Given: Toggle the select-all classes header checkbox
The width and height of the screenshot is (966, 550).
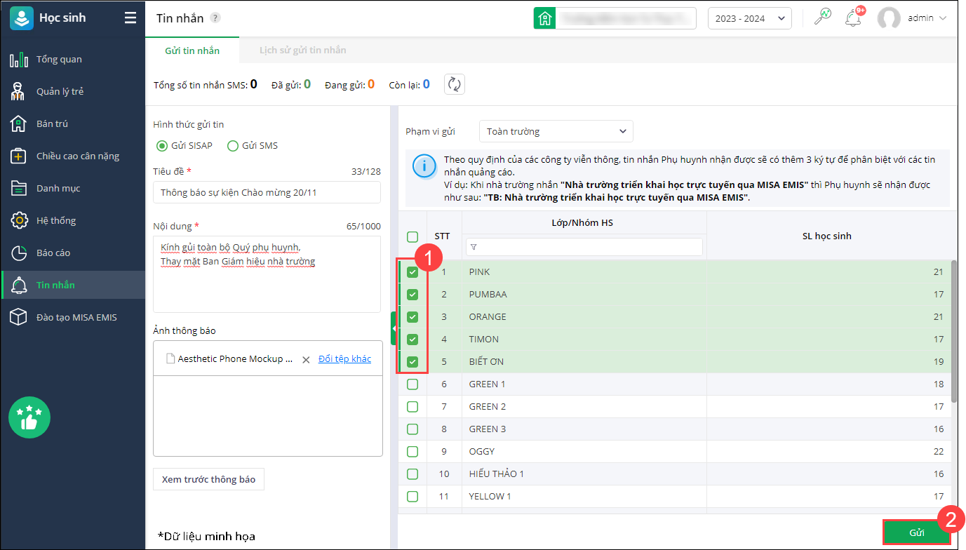Looking at the screenshot, I should pos(412,237).
